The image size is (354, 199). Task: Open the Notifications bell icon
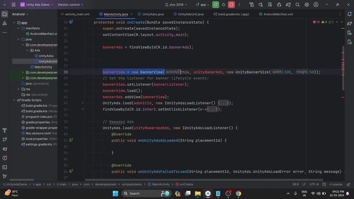tap(350, 14)
